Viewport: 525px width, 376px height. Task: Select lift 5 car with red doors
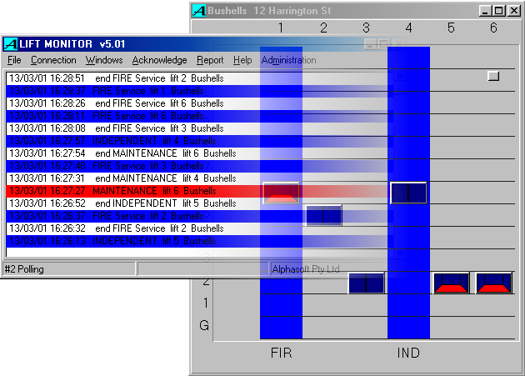pos(451,283)
